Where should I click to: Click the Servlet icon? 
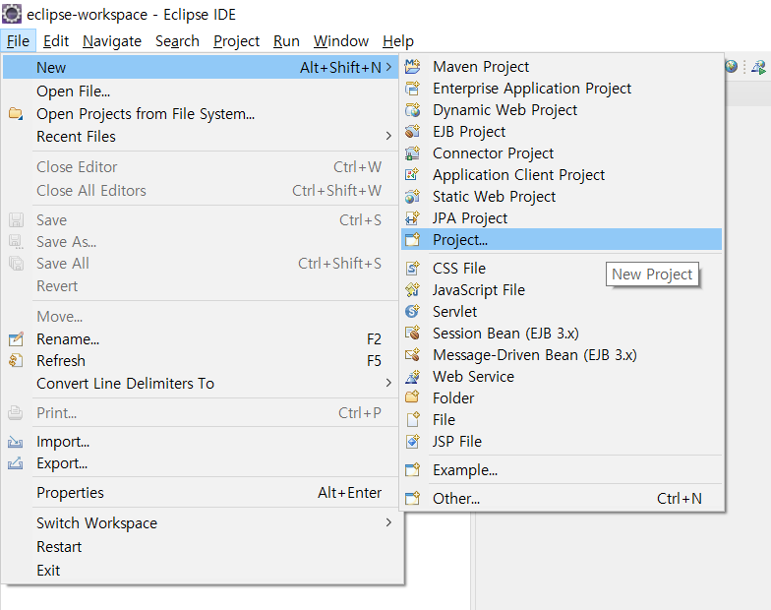coord(413,311)
